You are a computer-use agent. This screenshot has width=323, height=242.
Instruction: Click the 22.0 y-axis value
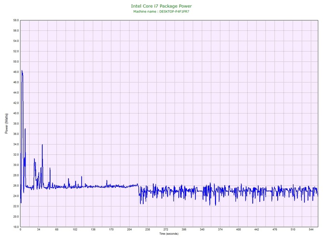point(16,206)
